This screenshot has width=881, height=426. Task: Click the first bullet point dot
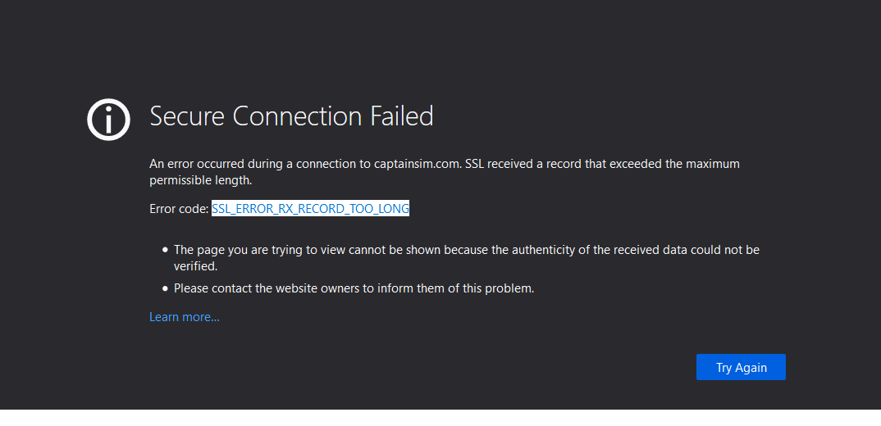pos(166,250)
